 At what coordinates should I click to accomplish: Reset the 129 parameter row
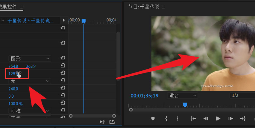tap(63, 73)
